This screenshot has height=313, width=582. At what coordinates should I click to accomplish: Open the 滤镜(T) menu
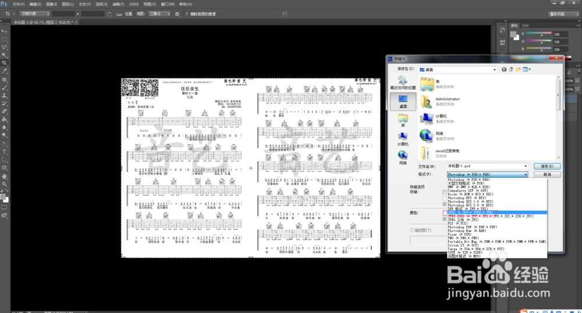click(x=118, y=4)
